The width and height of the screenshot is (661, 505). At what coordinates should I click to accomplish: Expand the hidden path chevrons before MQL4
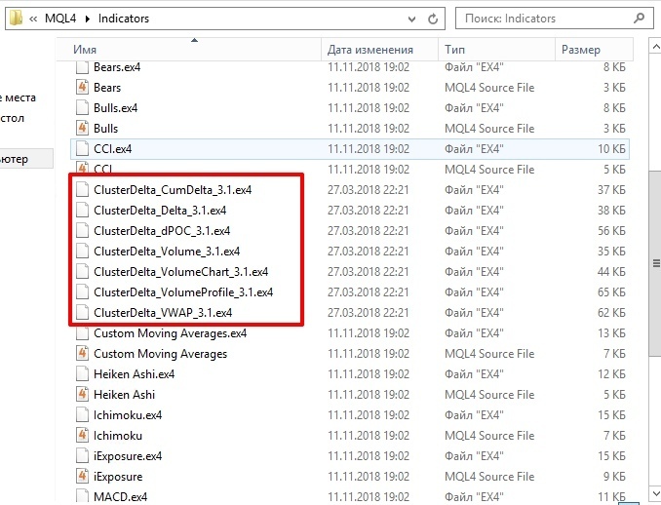click(x=33, y=19)
